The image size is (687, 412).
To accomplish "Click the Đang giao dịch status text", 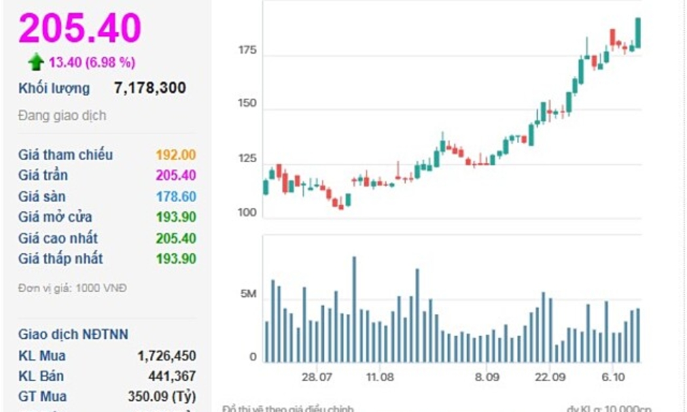I will pos(62,116).
